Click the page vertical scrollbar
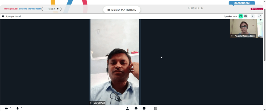Image resolution: width=266 pixels, height=111 pixels. pos(265,35)
